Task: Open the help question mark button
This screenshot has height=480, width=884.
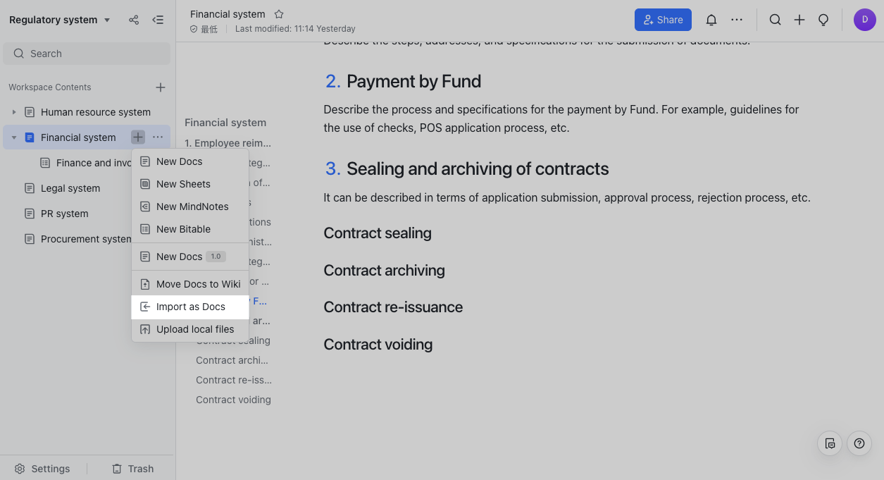Action: click(859, 443)
